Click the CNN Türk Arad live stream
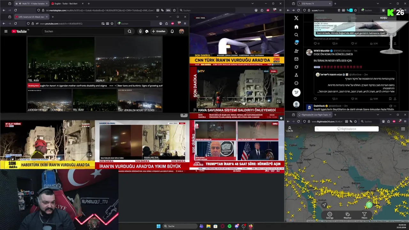Screen dimensions: 409x230 click(236, 40)
